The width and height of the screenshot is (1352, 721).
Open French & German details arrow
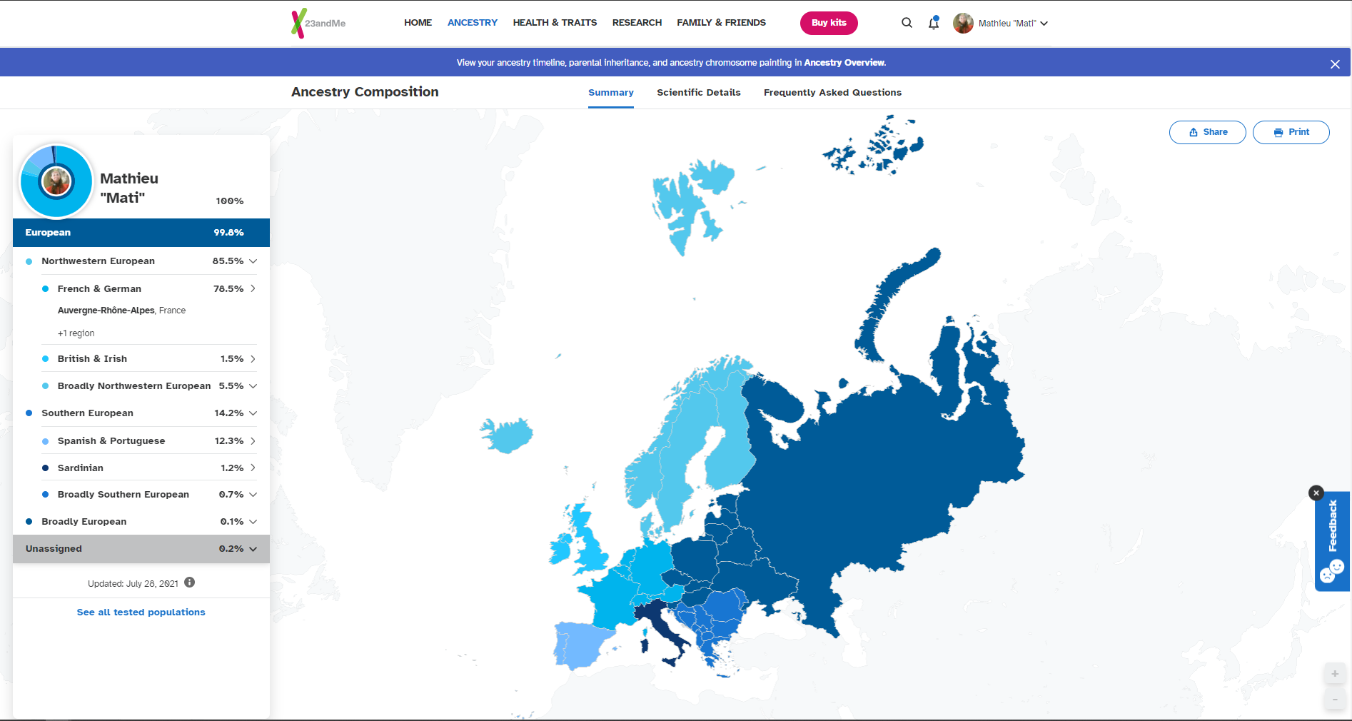pyautogui.click(x=253, y=288)
